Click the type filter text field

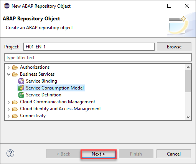pos(98,58)
